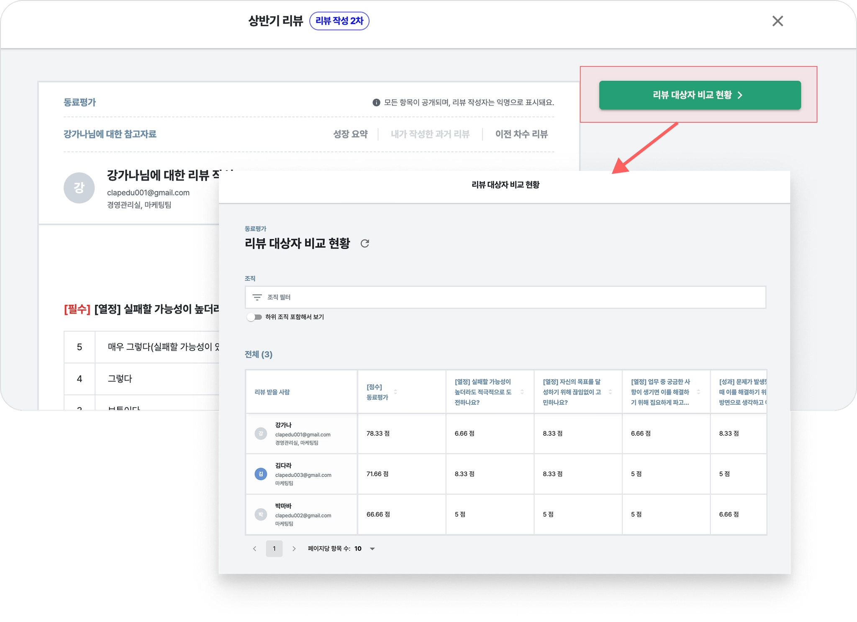Image resolution: width=857 pixels, height=622 pixels.
Task: Click the filter icon in 조직 필터 field
Action: [x=257, y=297]
